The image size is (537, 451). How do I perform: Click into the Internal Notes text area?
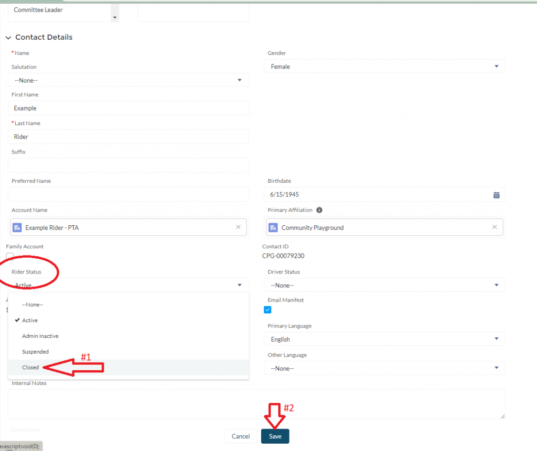[256, 404]
